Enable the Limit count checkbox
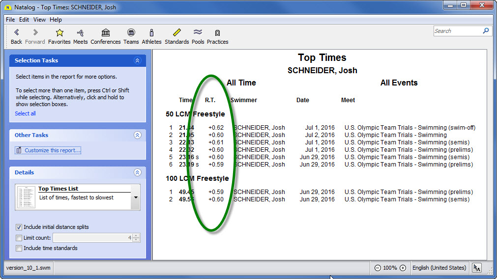 click(x=19, y=238)
